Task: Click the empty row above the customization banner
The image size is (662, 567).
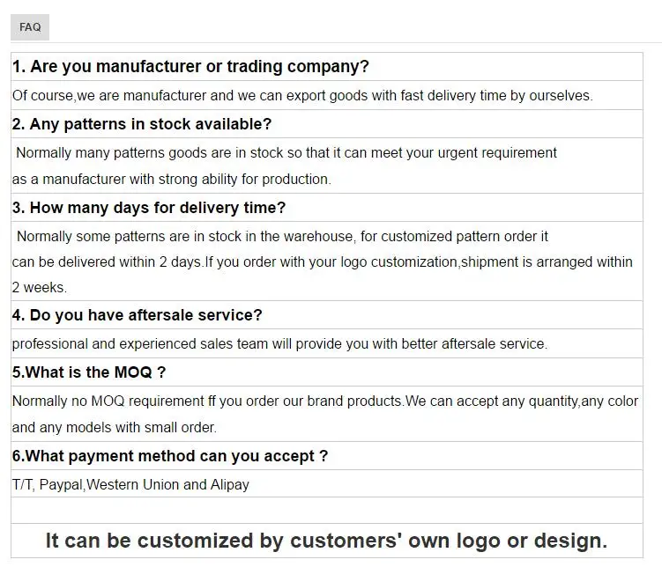Action: pos(327,510)
